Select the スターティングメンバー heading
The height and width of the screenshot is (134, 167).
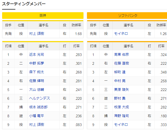click(24, 4)
